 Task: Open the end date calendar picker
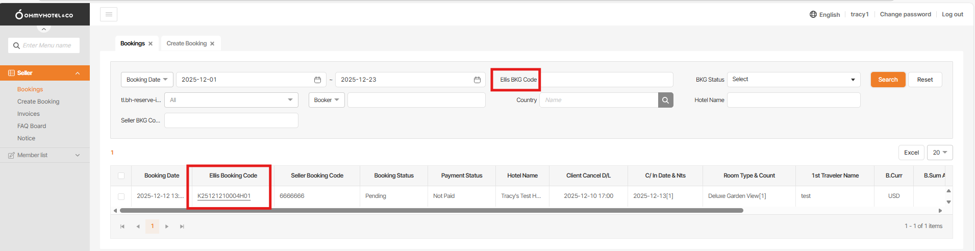(477, 80)
